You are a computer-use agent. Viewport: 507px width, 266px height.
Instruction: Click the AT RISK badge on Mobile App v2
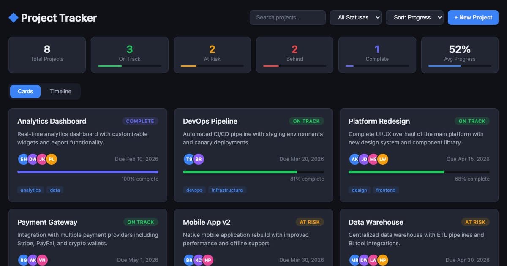pyautogui.click(x=310, y=222)
